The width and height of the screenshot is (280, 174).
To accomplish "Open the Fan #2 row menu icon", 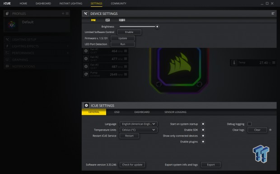I will click(126, 59).
